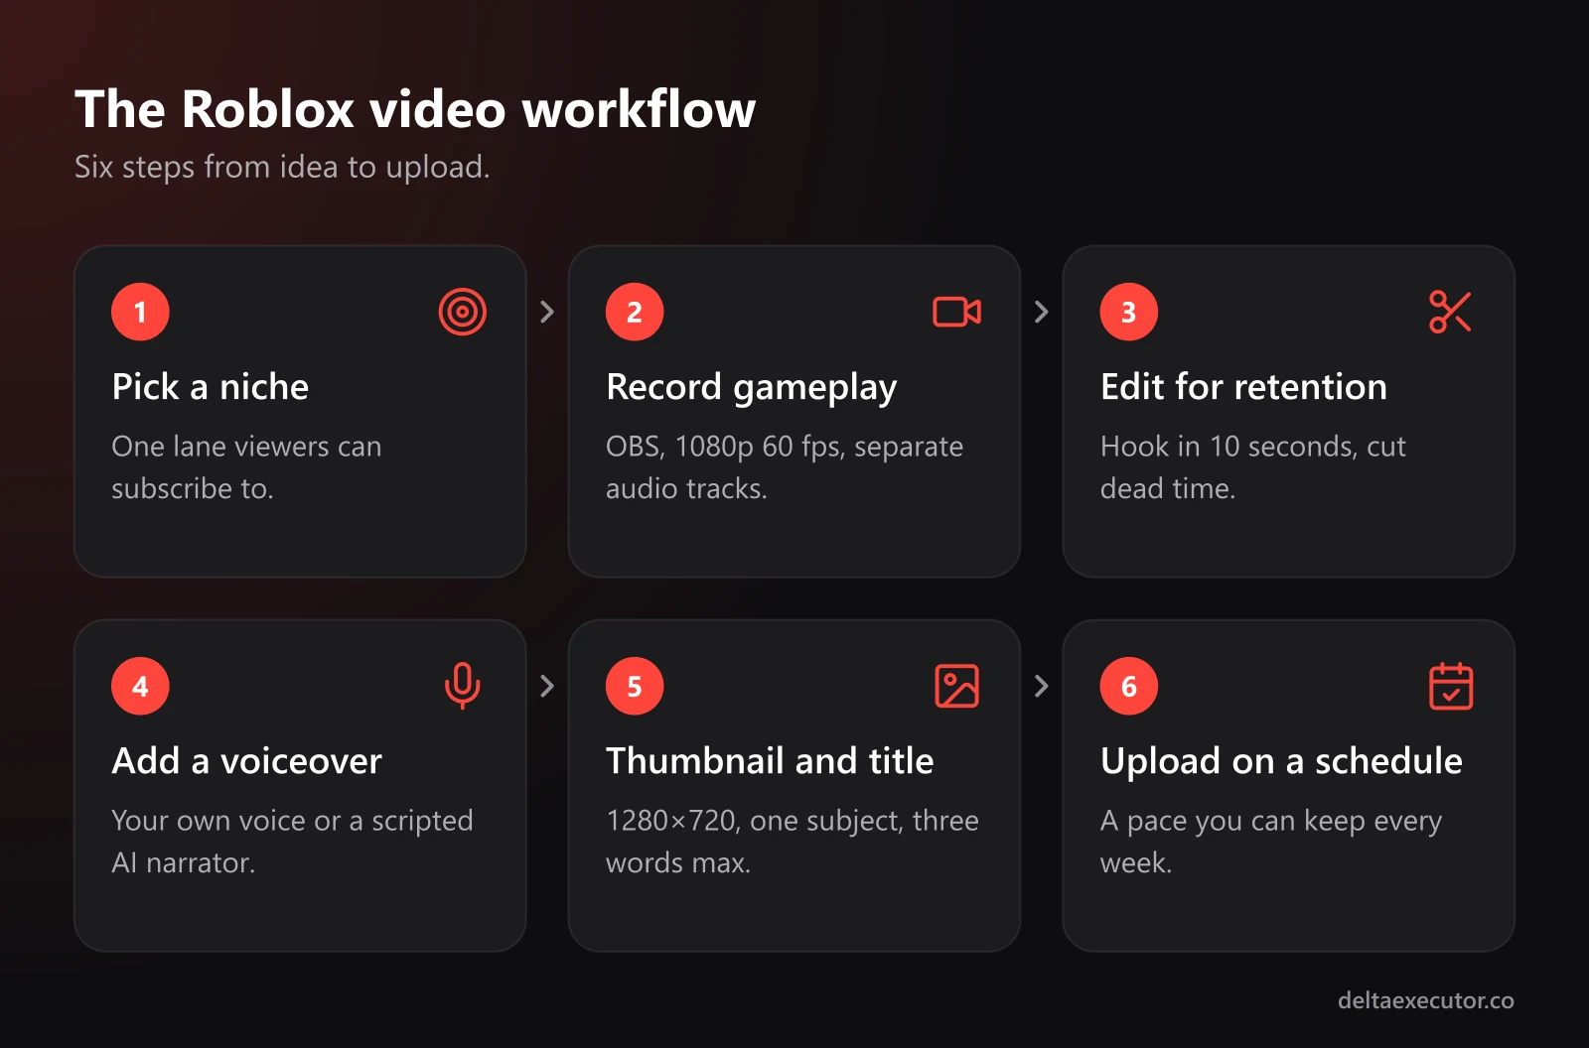Select the 'Upload on a schedule' heading
Screen dimensions: 1589x1048
(1281, 762)
